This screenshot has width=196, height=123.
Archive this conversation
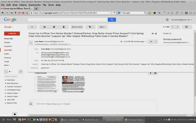point(44,27)
